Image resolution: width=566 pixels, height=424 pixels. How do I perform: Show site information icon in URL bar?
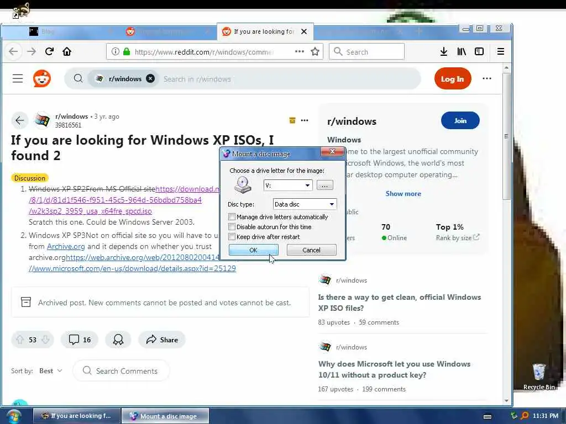point(115,51)
